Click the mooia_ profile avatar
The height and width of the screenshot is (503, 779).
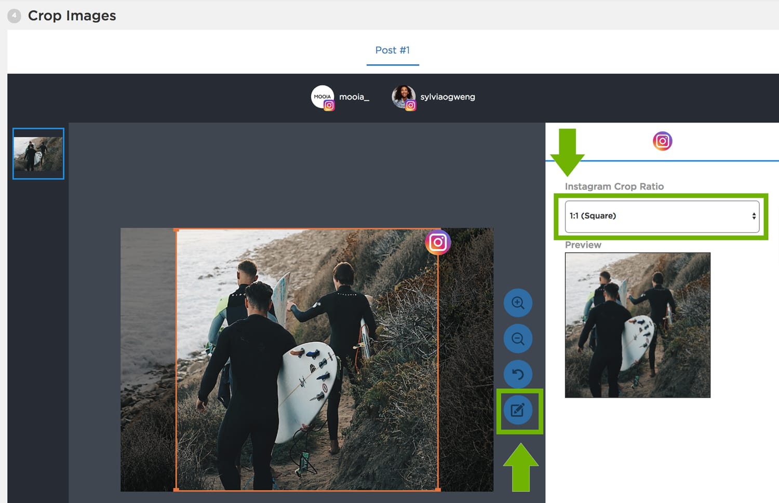(323, 97)
